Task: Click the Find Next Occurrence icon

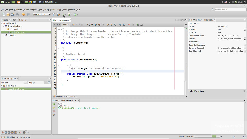Action: click(96, 25)
